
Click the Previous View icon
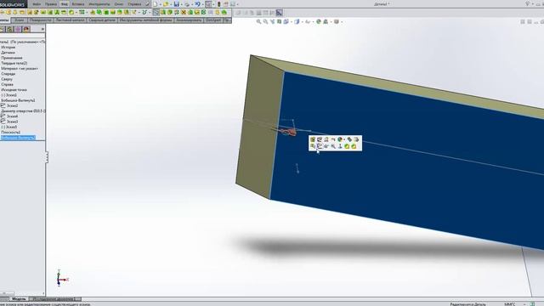[272, 21]
